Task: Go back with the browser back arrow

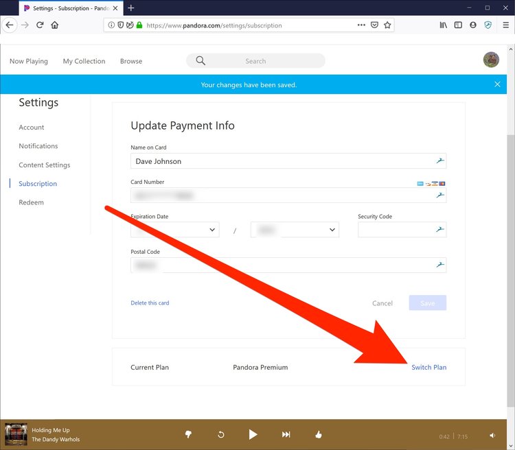Action: pos(10,25)
